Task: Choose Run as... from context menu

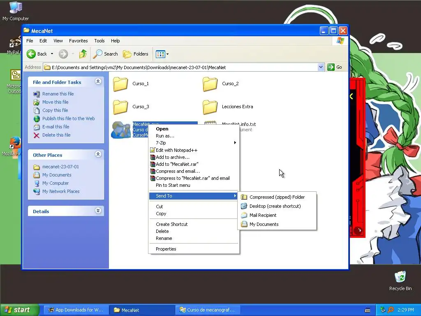Action: (194, 136)
